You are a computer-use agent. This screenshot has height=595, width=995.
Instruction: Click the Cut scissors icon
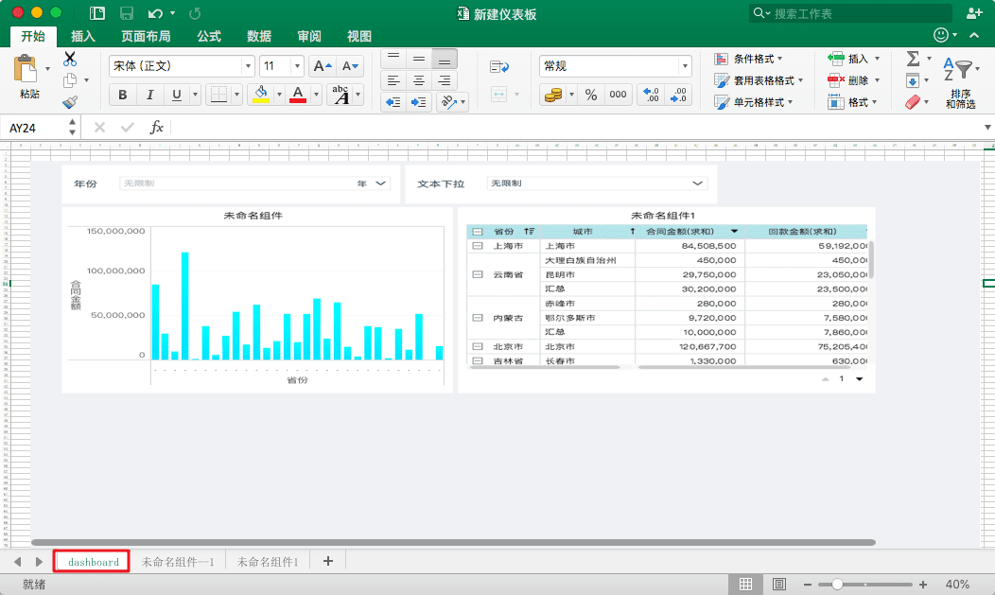70,60
